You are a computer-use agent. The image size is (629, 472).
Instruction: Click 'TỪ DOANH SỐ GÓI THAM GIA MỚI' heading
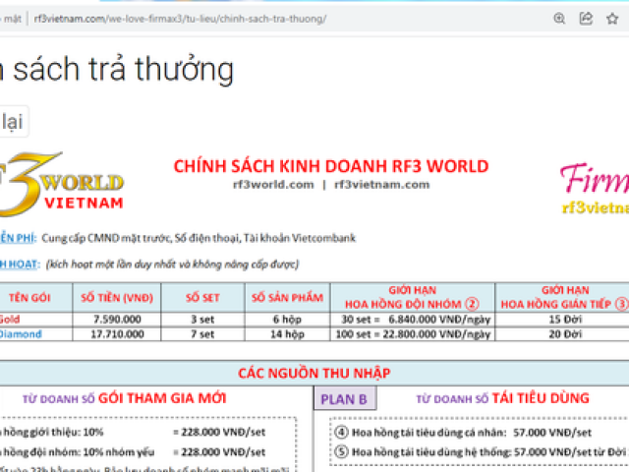(125, 398)
